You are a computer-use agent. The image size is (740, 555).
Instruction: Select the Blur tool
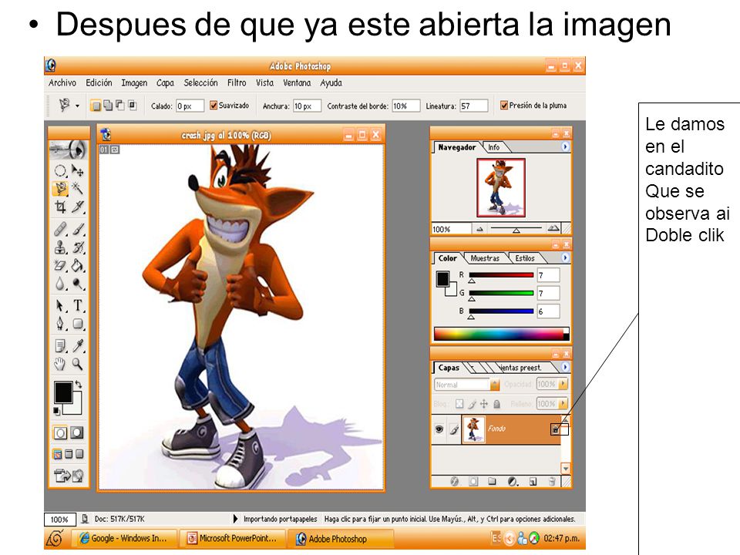(60, 284)
